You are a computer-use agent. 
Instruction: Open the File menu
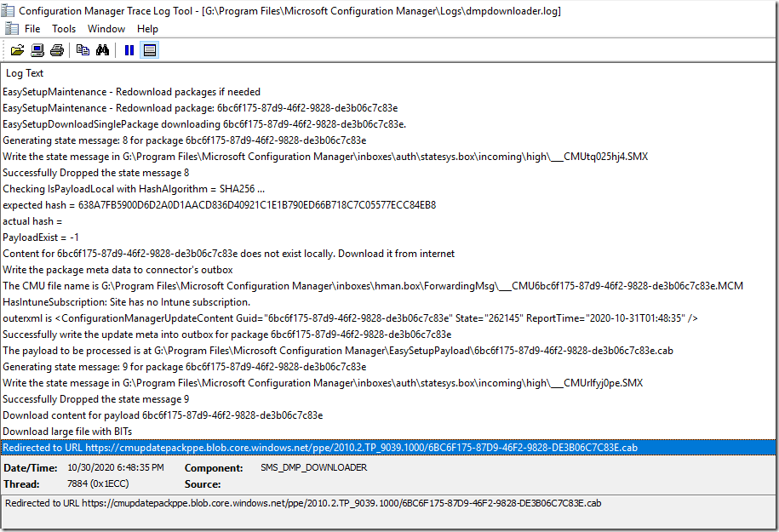32,29
